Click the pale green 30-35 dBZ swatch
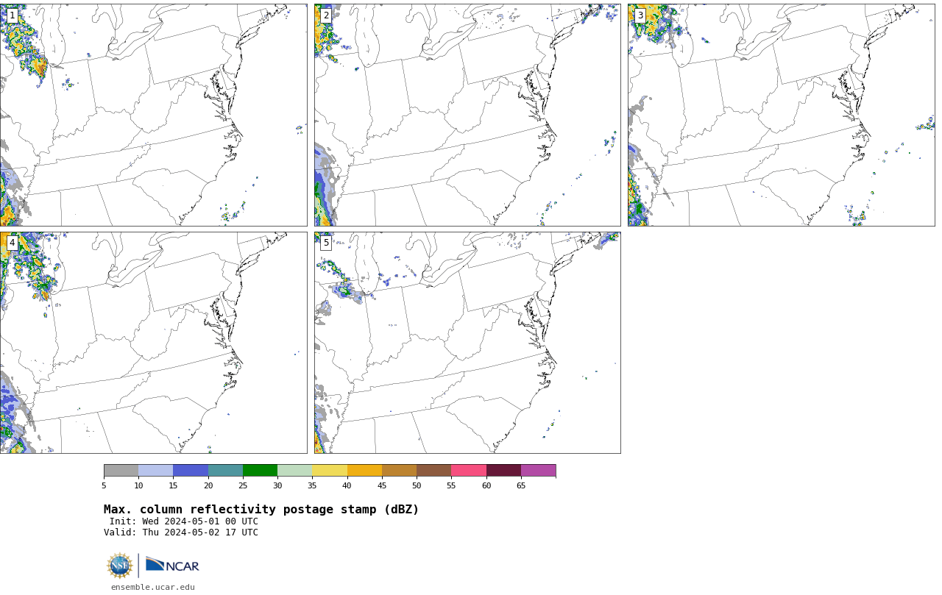This screenshot has height=595, width=942. [x=294, y=471]
